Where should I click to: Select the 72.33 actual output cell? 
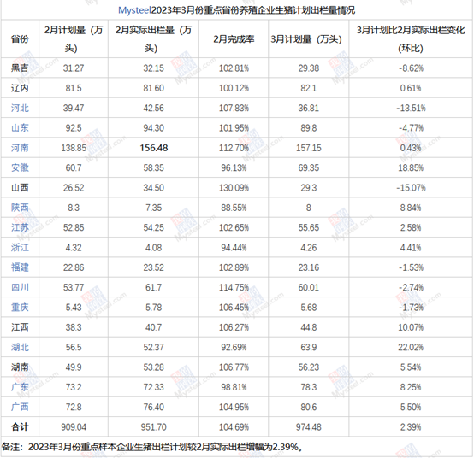click(153, 387)
